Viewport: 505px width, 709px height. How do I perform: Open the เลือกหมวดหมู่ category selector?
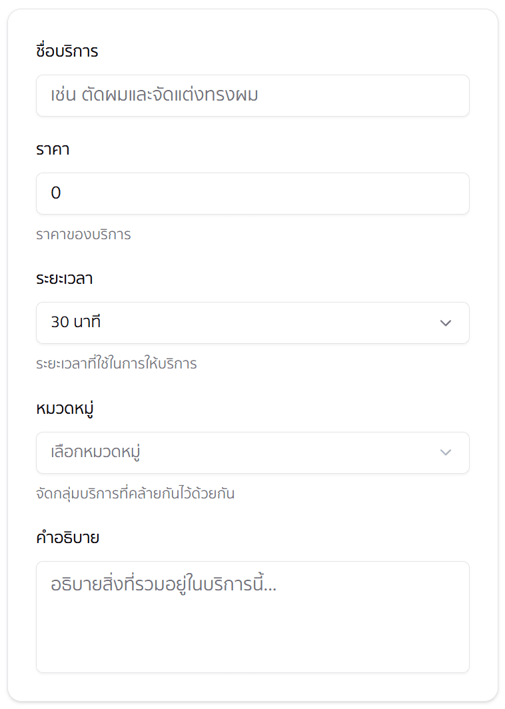[x=253, y=452]
